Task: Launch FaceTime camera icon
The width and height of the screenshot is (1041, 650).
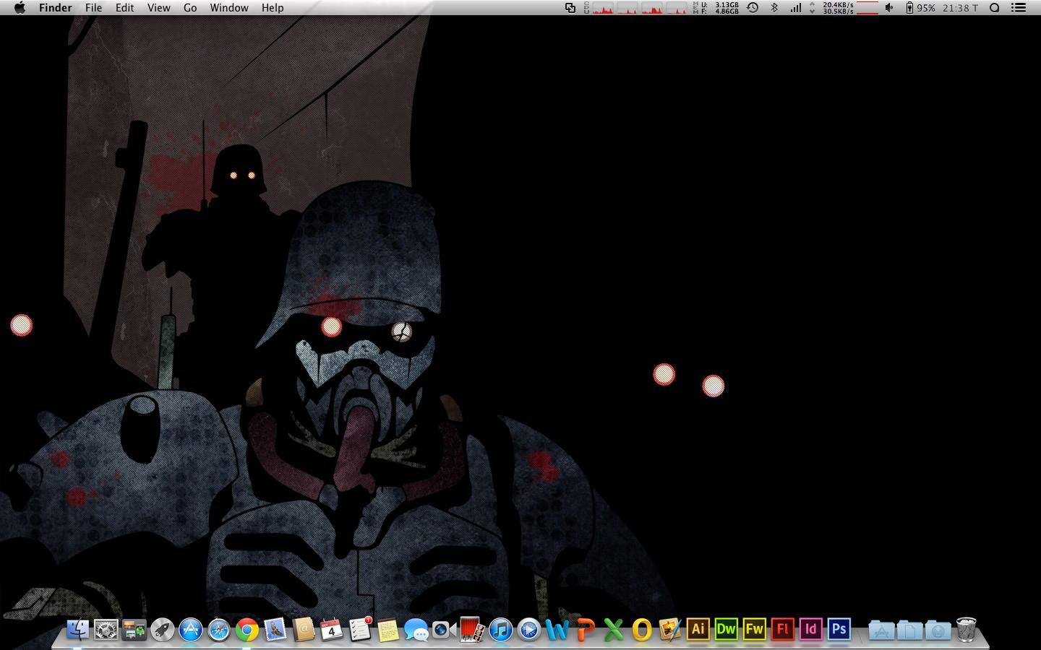Action: click(444, 630)
